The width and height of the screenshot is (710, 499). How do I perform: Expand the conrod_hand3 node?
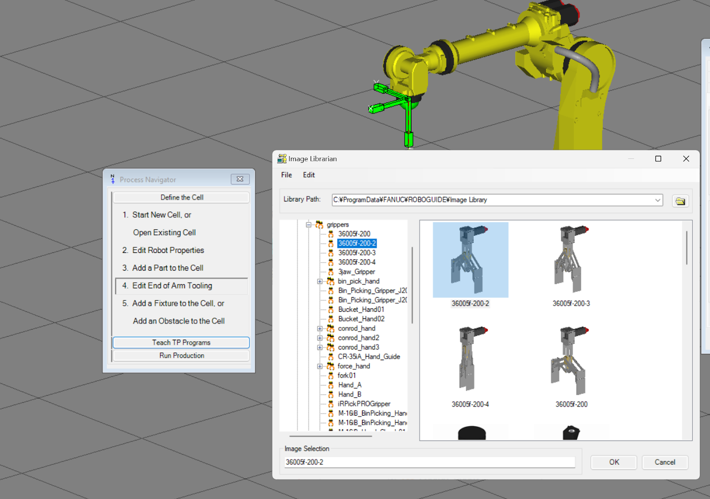[319, 347]
